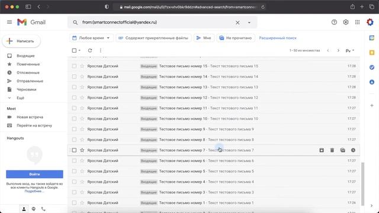
Task: Click the search magnifier icon
Action: [x=75, y=22]
